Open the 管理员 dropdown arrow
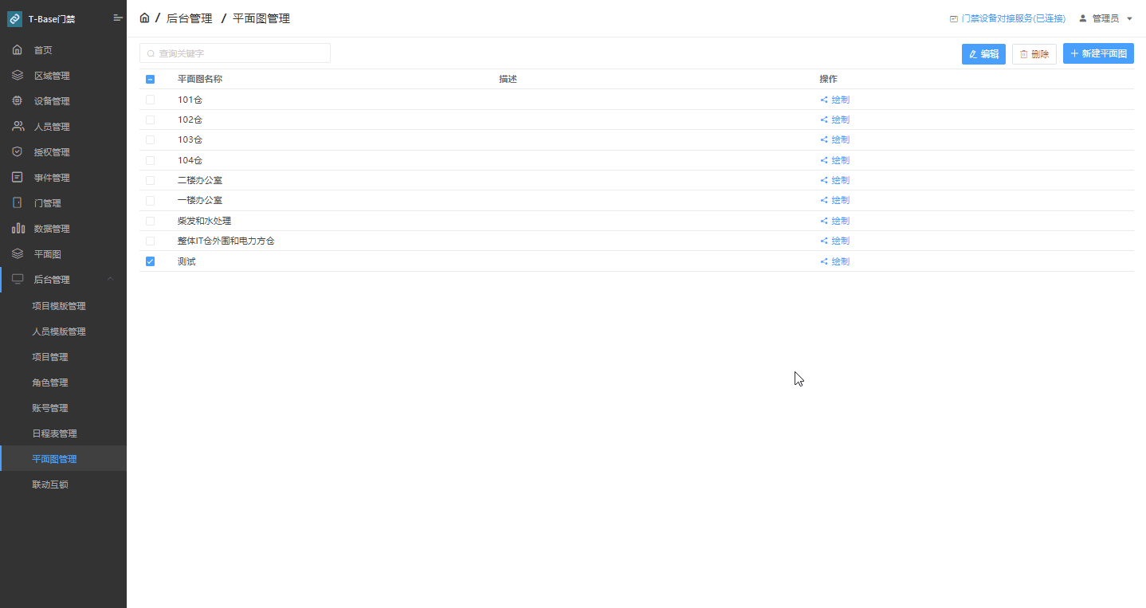This screenshot has width=1146, height=608. point(1129,18)
